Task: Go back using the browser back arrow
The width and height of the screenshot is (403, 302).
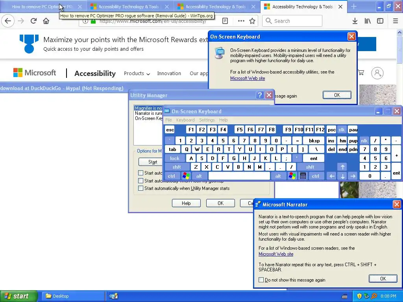Action: [x=8, y=21]
